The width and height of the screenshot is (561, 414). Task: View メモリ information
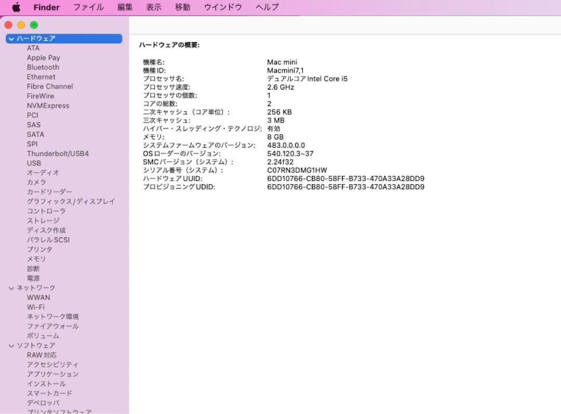point(35,259)
